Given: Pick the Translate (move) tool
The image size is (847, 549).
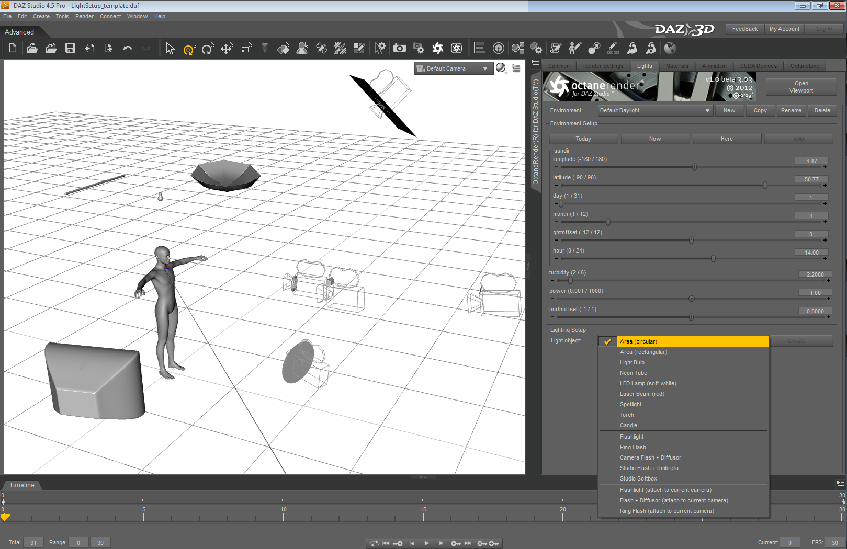Looking at the screenshot, I should pyautogui.click(x=227, y=49).
